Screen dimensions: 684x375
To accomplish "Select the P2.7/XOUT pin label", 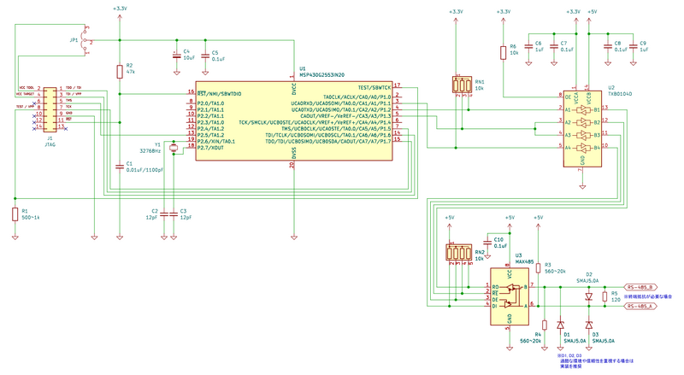I will (210, 148).
